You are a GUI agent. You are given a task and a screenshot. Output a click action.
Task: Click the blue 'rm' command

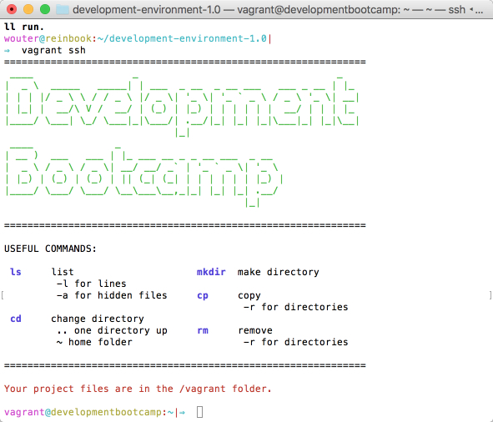(203, 330)
